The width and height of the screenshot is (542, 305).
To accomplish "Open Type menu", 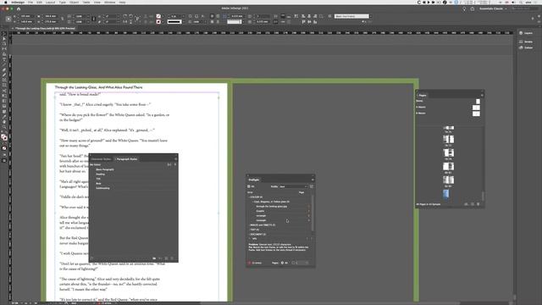I will [62, 2].
